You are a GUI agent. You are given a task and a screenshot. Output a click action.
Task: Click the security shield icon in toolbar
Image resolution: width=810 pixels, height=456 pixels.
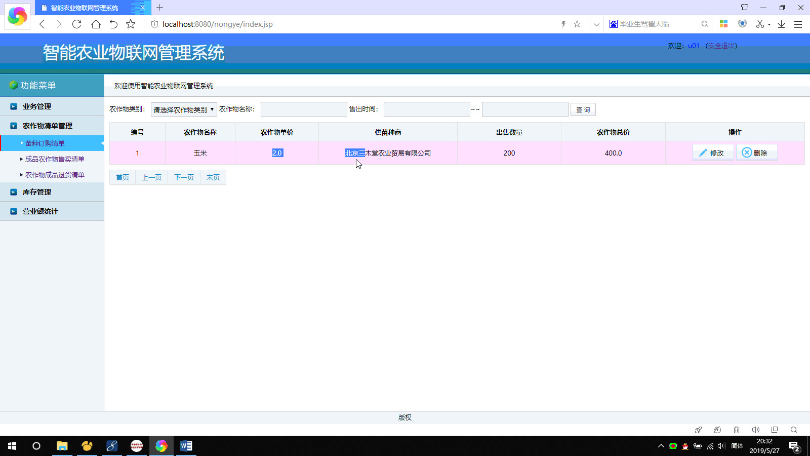click(x=742, y=24)
